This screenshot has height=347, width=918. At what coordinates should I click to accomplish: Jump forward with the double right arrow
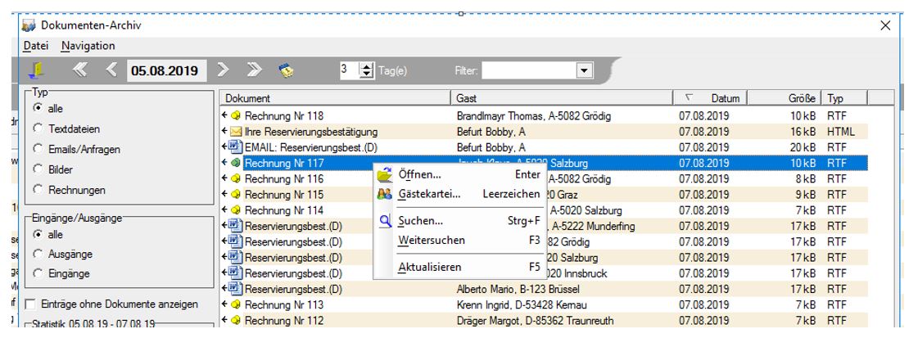pos(254,70)
